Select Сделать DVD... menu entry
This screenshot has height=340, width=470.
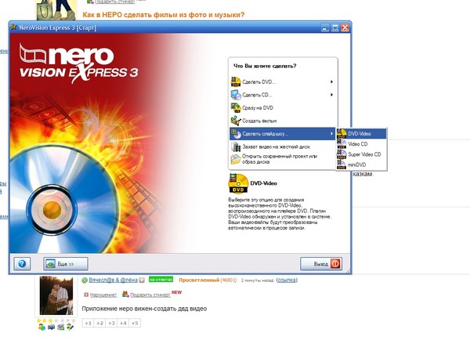[x=282, y=81]
